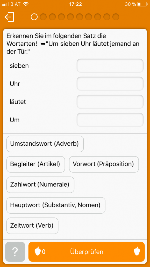Open the question mark help icon
The image size is (150, 267).
[x=15, y=251]
